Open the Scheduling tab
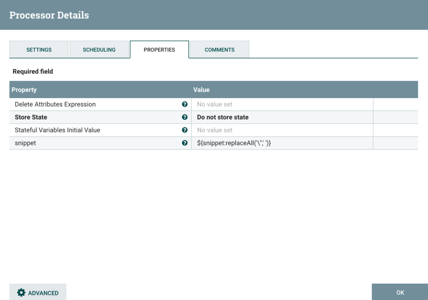 pyautogui.click(x=99, y=50)
